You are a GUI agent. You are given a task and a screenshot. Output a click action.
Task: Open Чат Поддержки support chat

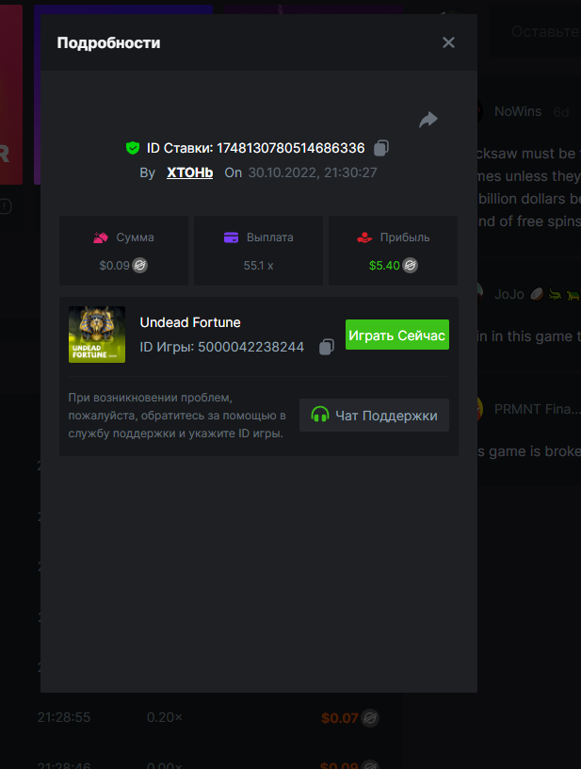click(374, 415)
